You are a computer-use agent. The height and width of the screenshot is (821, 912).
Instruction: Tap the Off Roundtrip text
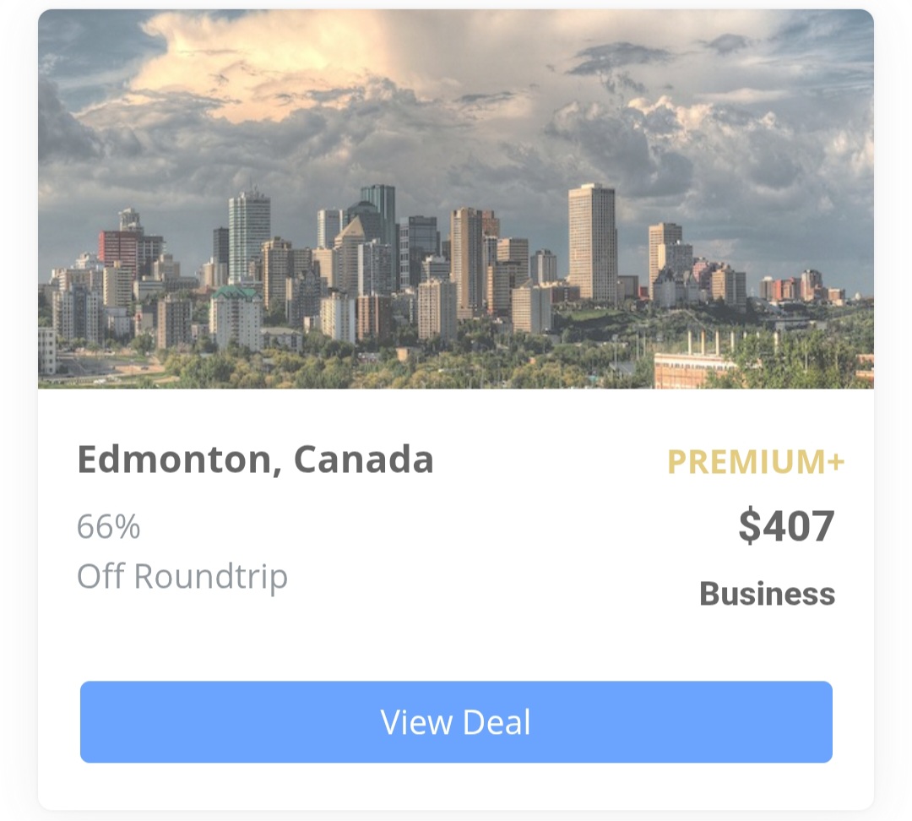tap(182, 577)
